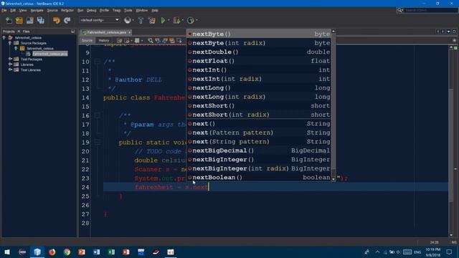Select nextBigDecimal() from the completion list
Viewport: 459px width, 258px height.
coord(259,150)
